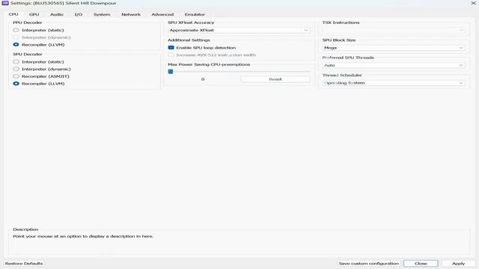479x269 pixels.
Task: Select PPU Decoder Recompiler (LLVM)
Action: pos(39,45)
